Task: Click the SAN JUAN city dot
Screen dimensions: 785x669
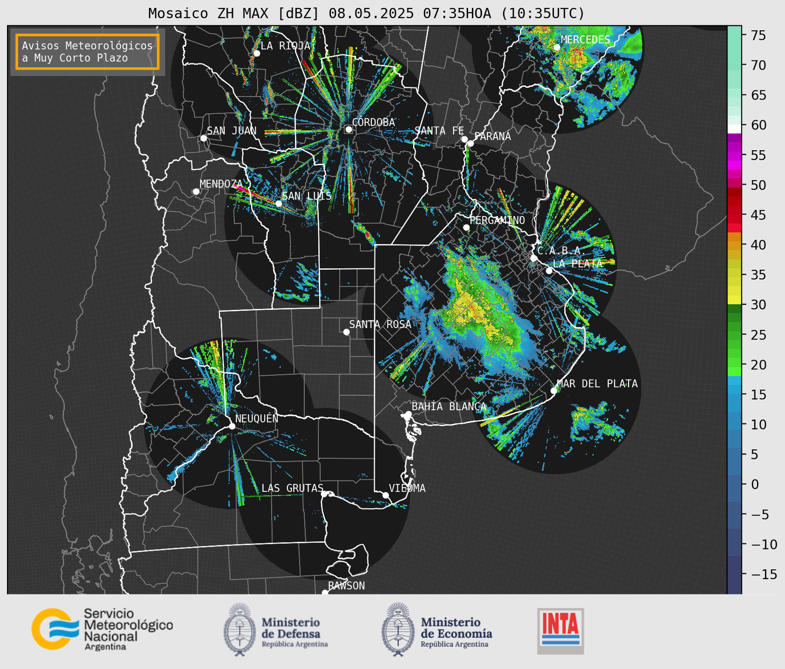Action: [x=203, y=138]
